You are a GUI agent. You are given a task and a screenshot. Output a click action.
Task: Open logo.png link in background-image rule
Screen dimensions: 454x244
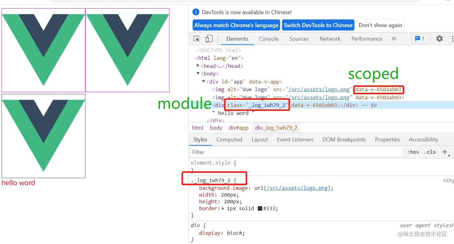pos(297,188)
